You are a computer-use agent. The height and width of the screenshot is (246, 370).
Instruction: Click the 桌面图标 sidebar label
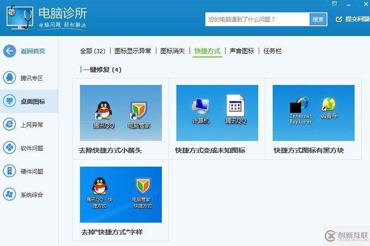[33, 101]
